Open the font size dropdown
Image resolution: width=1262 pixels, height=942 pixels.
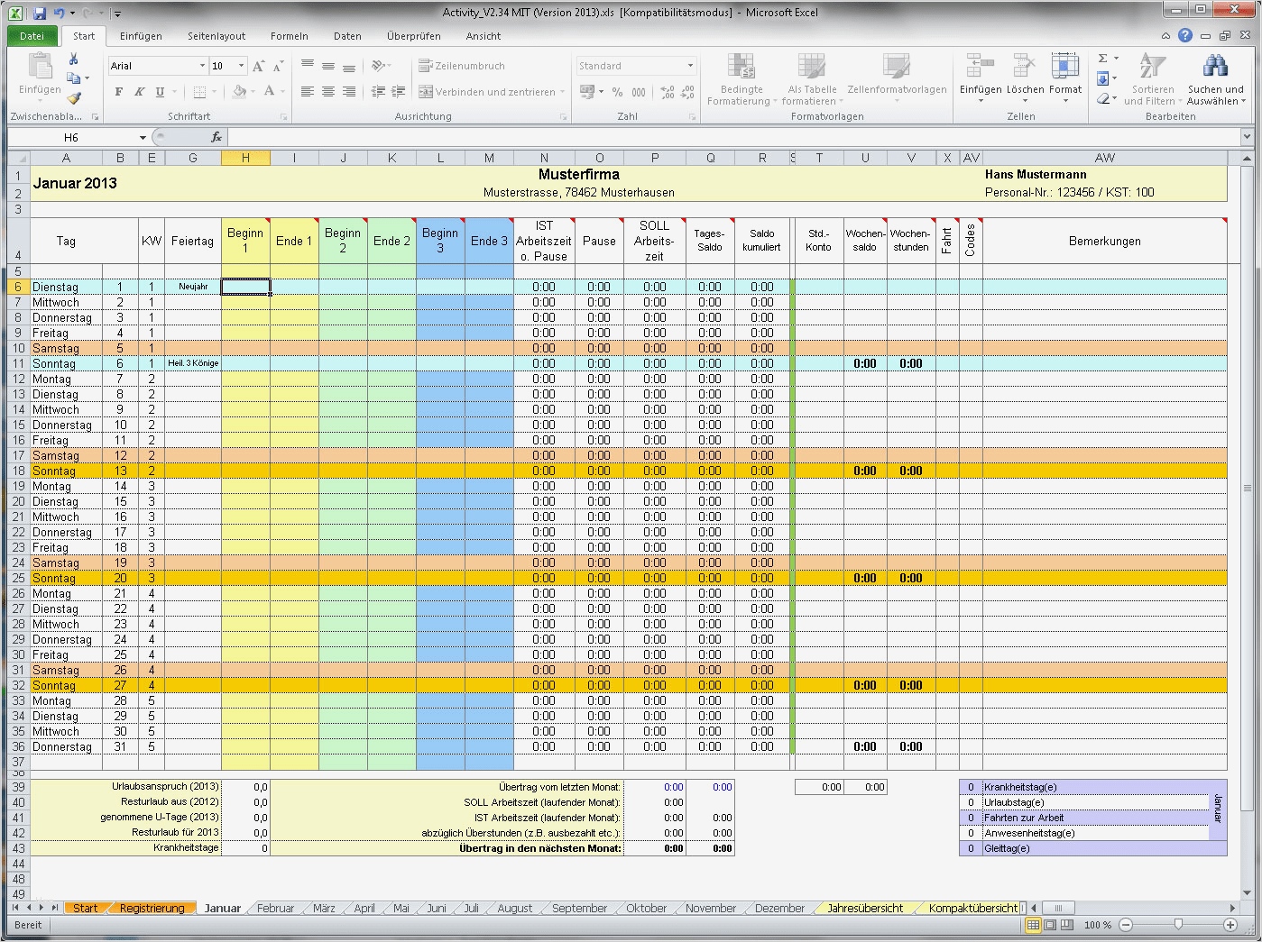click(239, 66)
